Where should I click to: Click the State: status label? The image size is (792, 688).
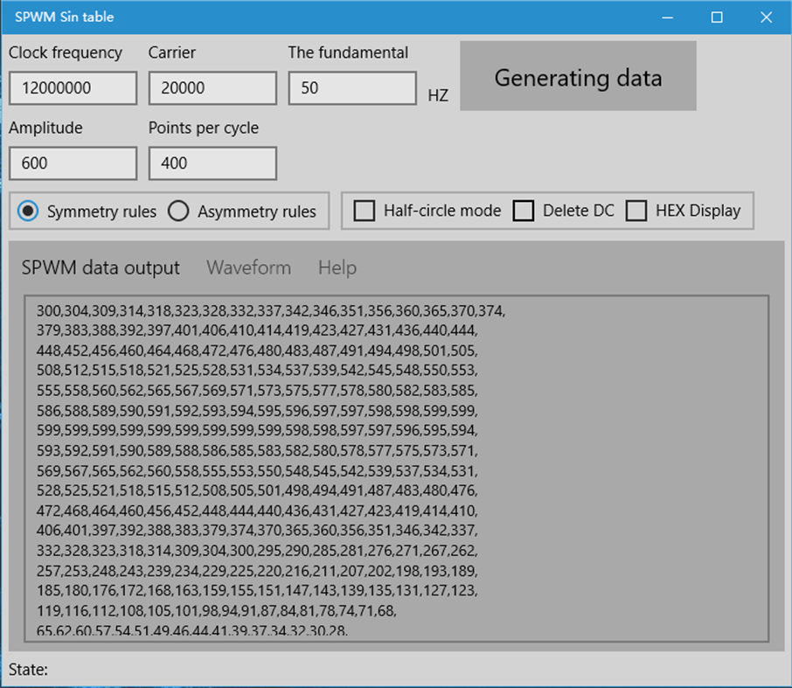pyautogui.click(x=28, y=670)
